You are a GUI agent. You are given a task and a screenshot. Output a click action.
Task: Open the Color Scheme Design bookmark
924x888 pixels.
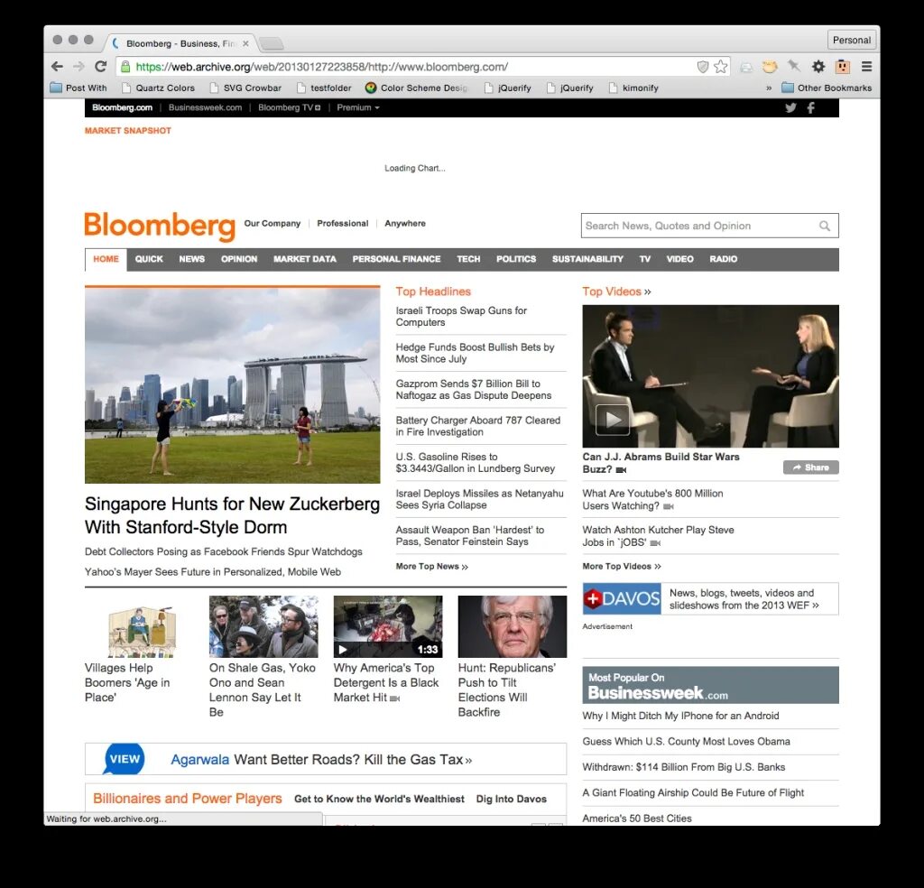(x=416, y=88)
